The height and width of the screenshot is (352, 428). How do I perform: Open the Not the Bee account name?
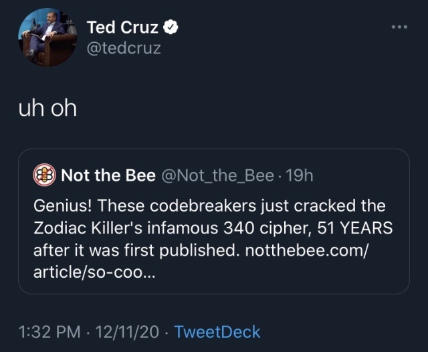[x=108, y=175]
